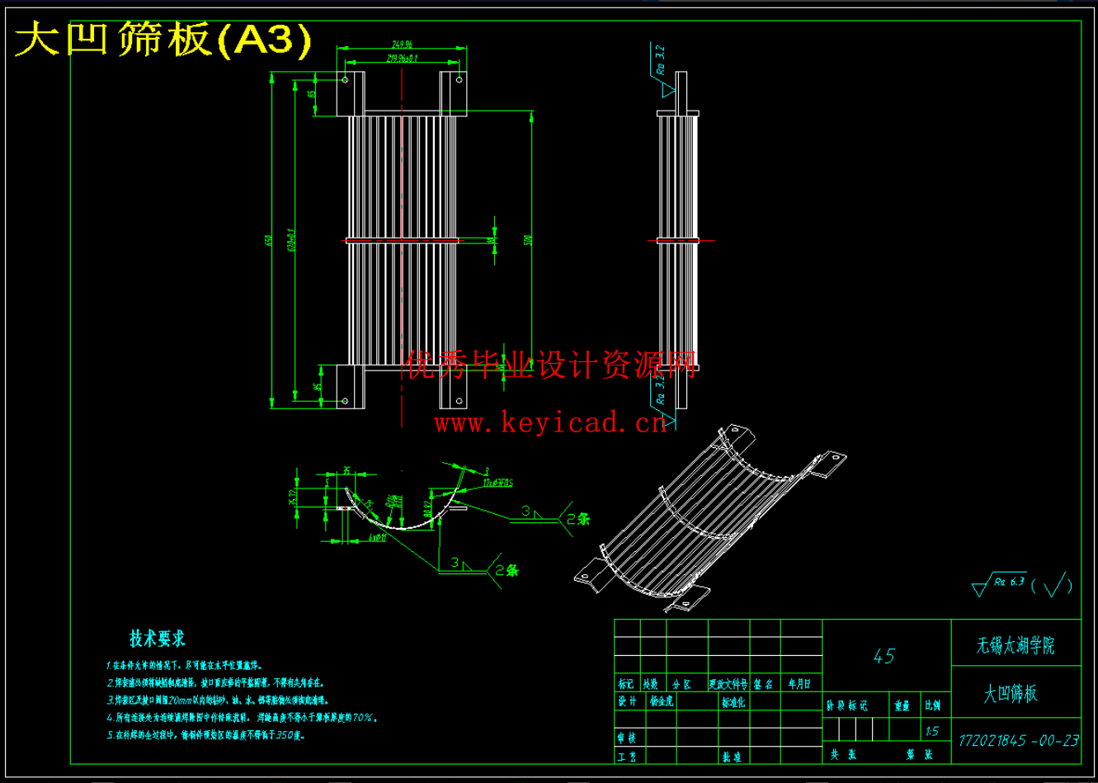The width and height of the screenshot is (1098, 783).
Task: Click the scale value 1:5
Action: pos(932,730)
